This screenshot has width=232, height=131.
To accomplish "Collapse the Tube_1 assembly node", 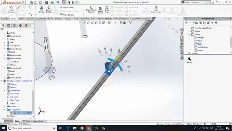I will tap(1, 81).
